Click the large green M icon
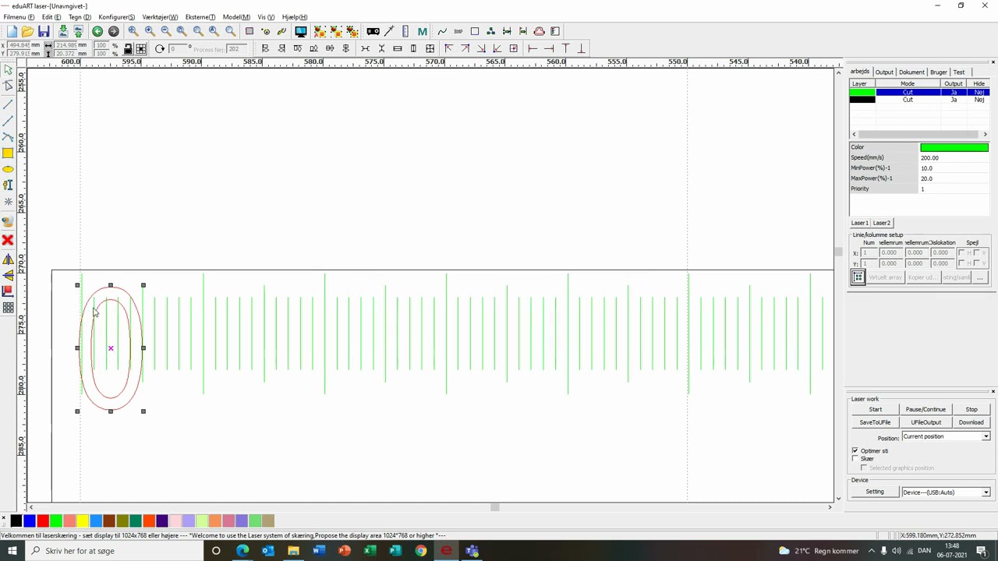 pyautogui.click(x=422, y=31)
